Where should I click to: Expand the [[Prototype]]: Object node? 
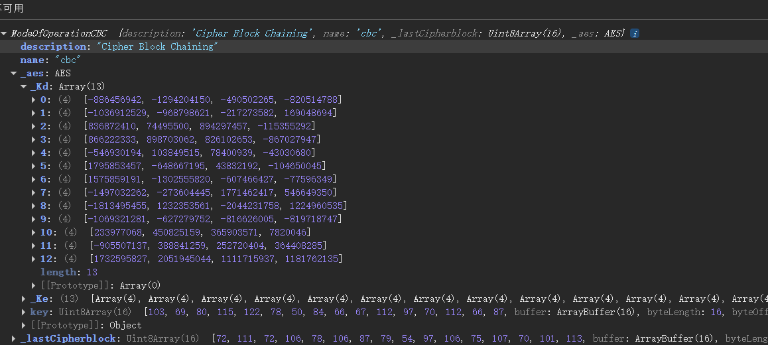point(23,325)
